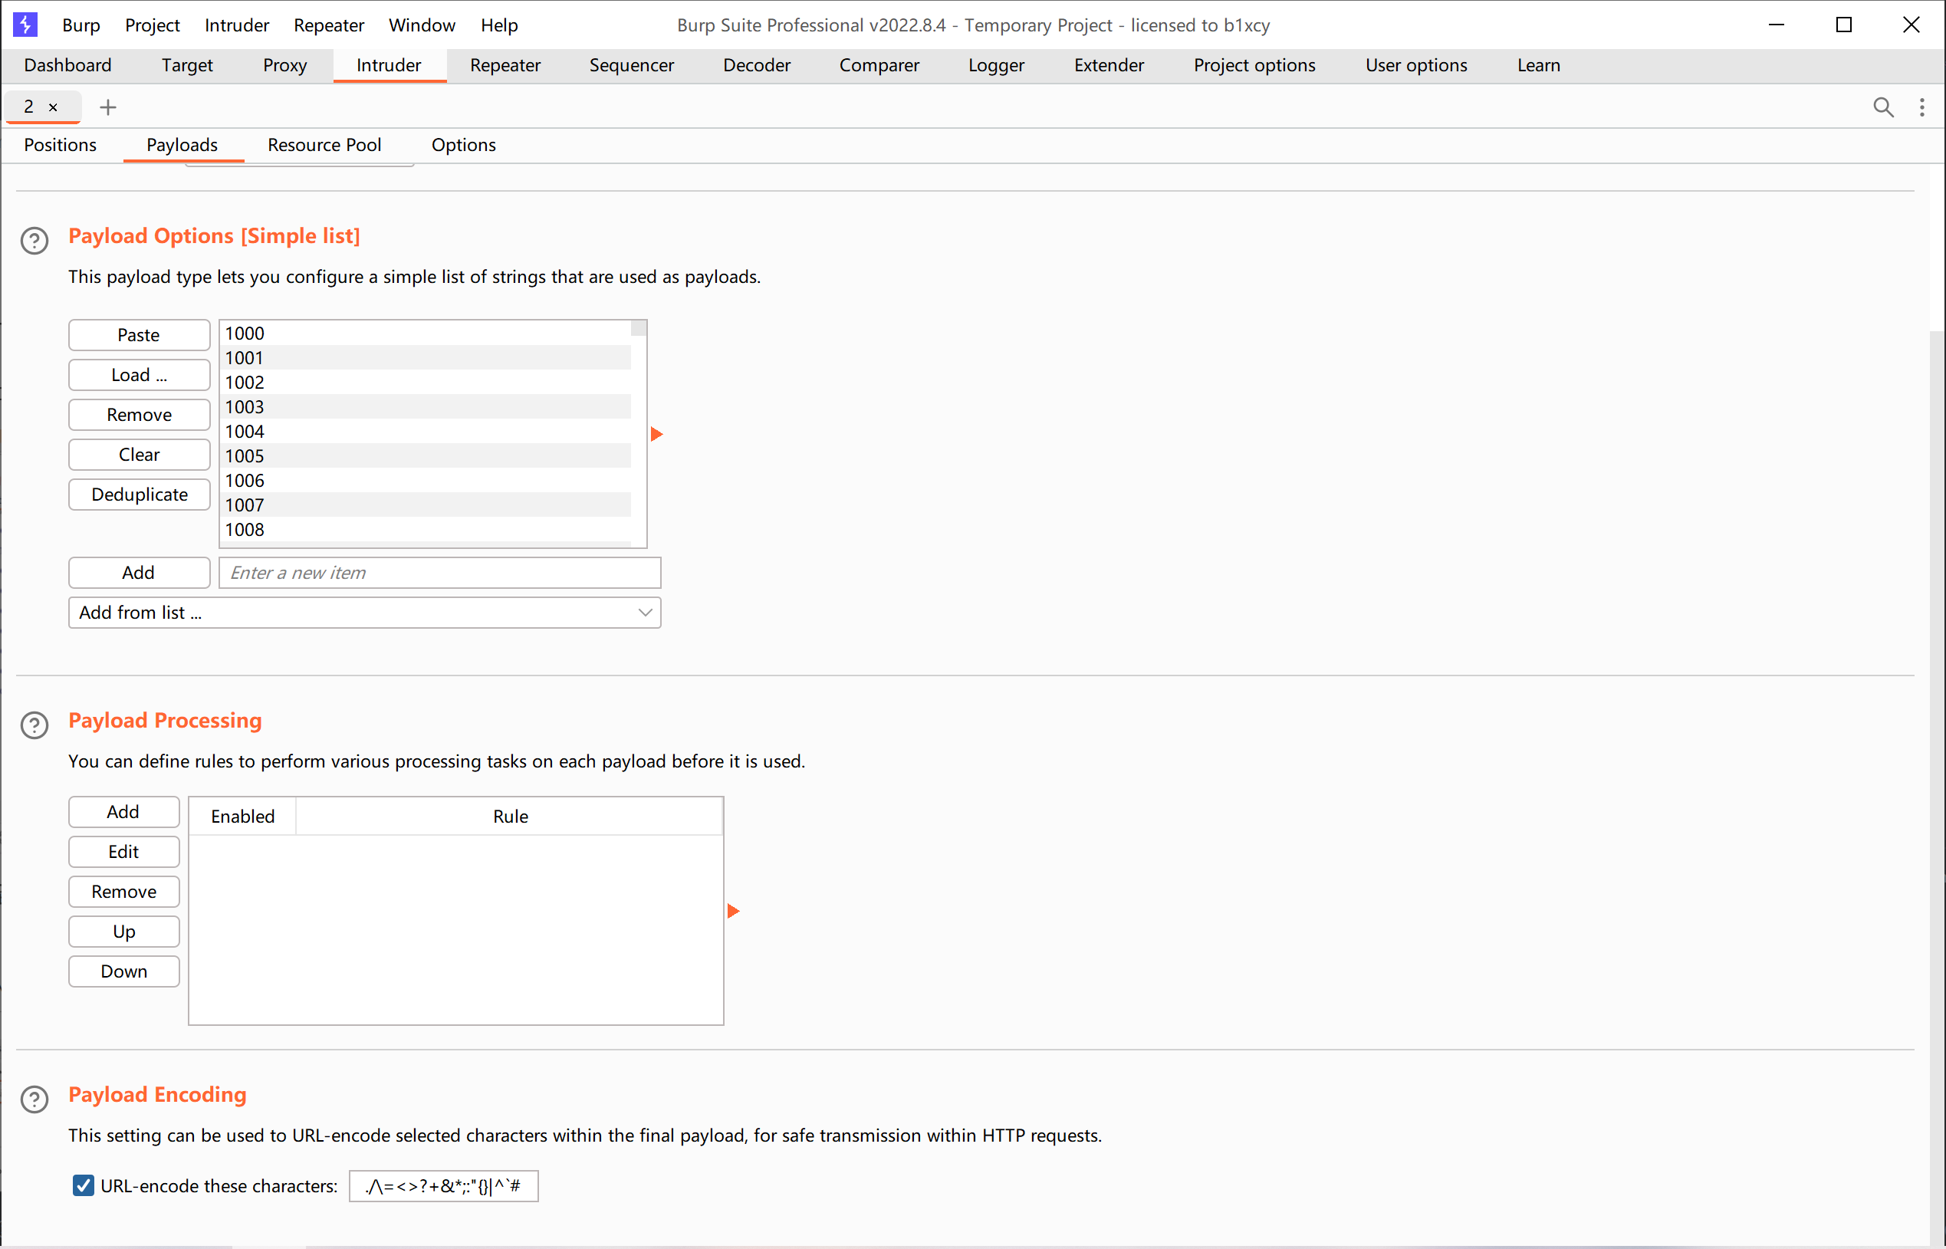Click Add in Payload Processing
Screen dimensions: 1946x1249
click(124, 812)
